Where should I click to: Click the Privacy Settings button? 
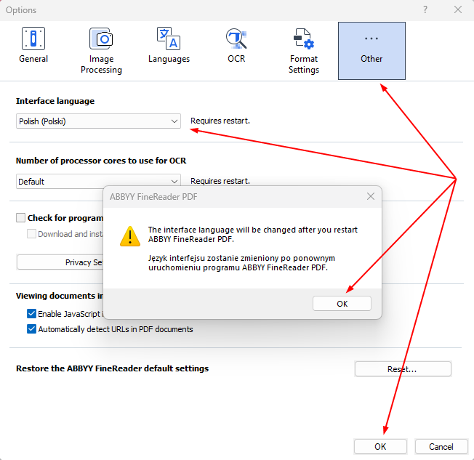[60, 262]
